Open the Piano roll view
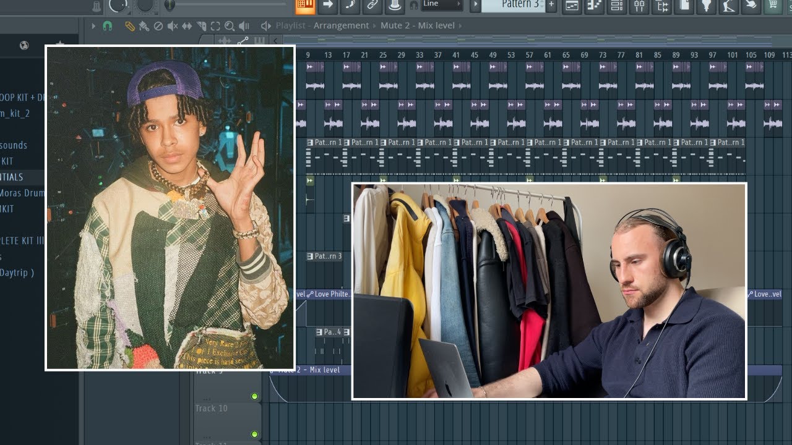Viewport: 792px width, 445px height. (x=595, y=6)
